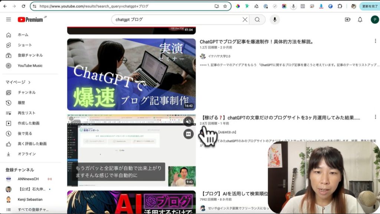Image resolution: width=380 pixels, height=214 pixels.
Task: Go to ショート in sidebar
Action: click(24, 45)
